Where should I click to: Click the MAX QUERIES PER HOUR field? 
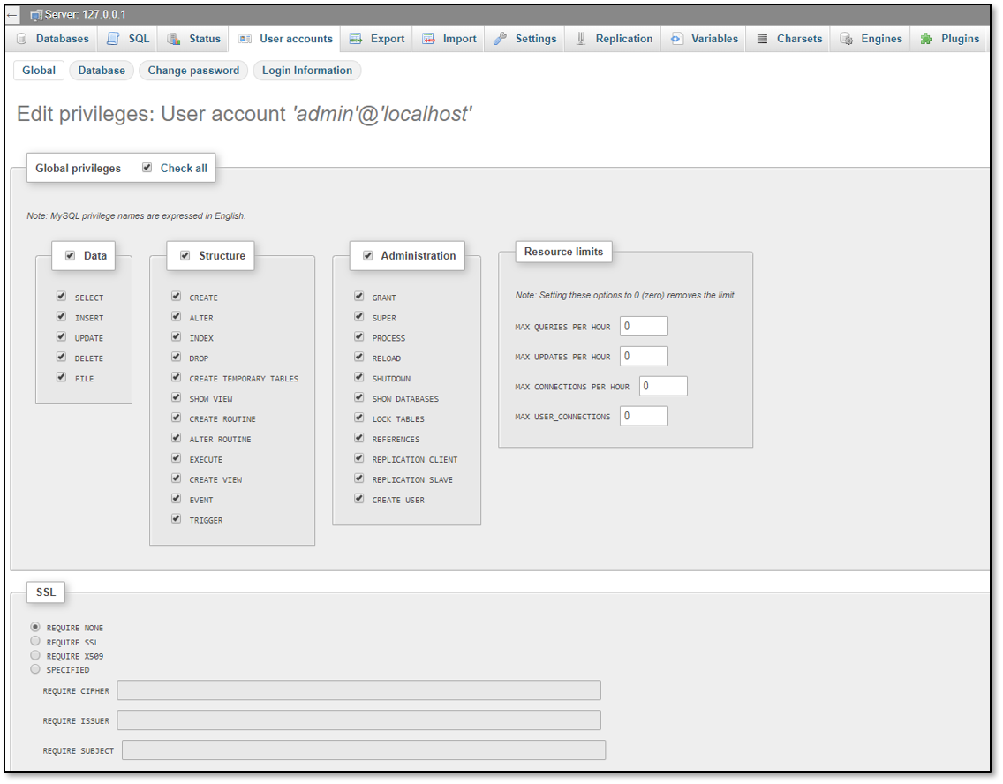pyautogui.click(x=644, y=326)
